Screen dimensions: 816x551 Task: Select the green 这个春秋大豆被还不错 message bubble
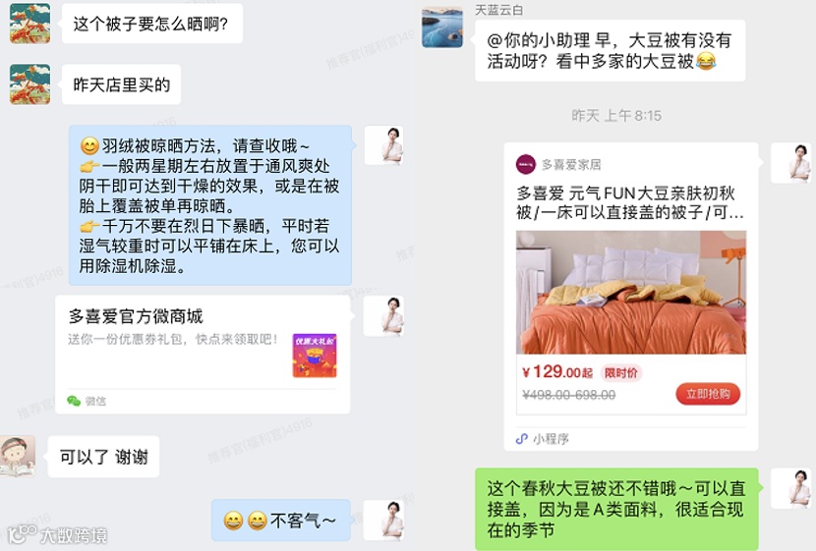coord(616,509)
